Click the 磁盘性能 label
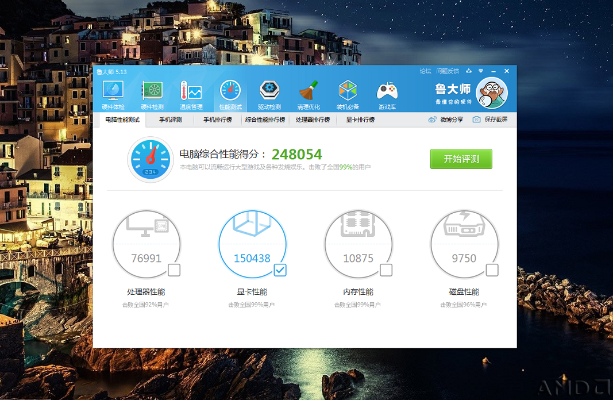 click(x=464, y=292)
